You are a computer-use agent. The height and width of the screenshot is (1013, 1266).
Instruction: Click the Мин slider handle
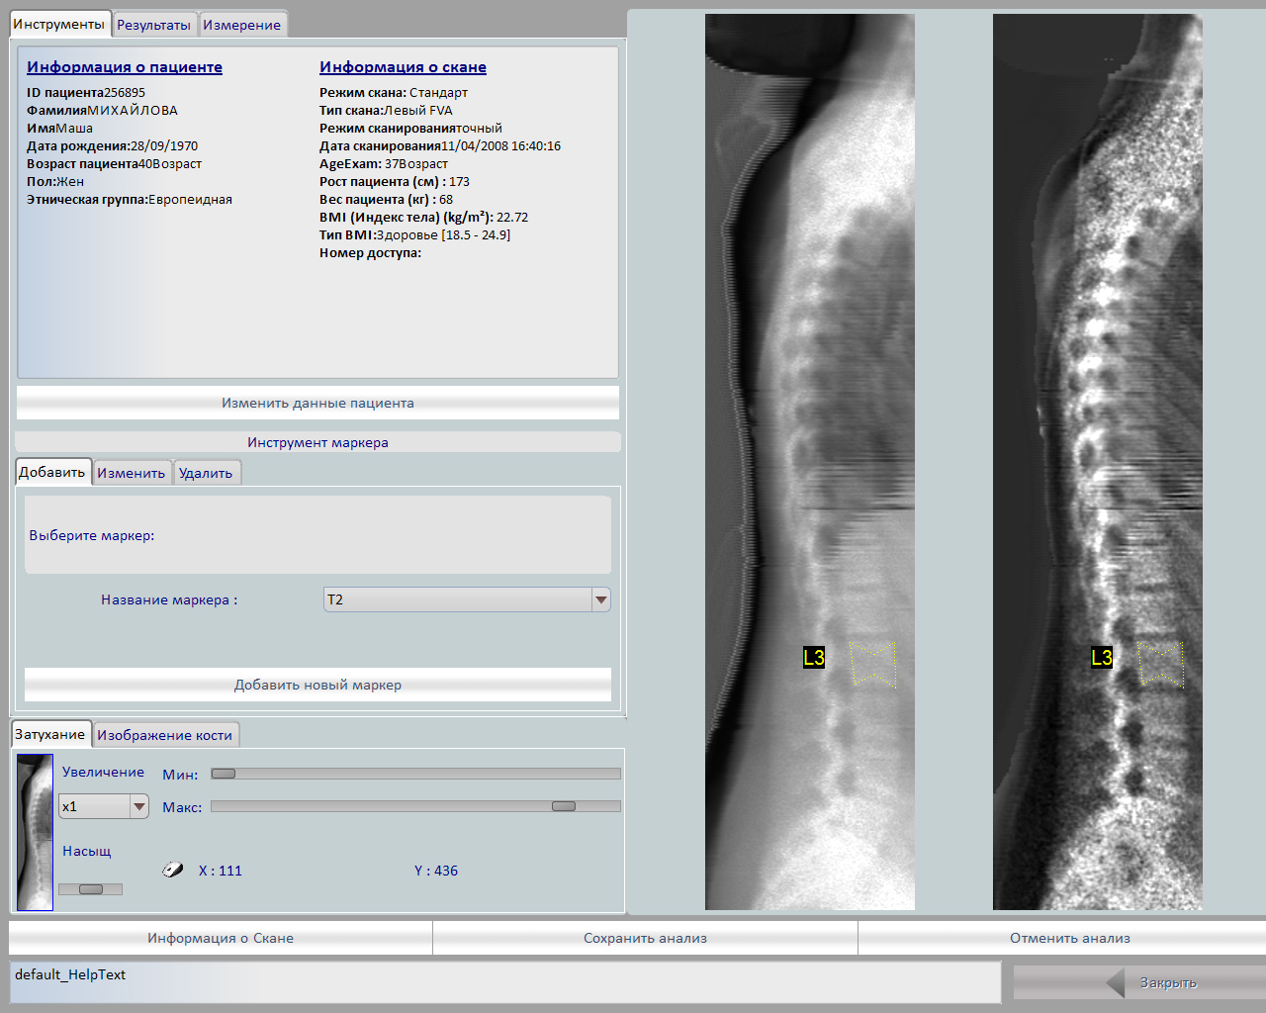click(224, 774)
